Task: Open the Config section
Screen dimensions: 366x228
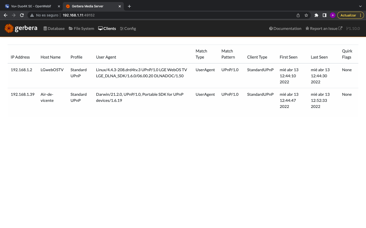Action: pos(128,29)
